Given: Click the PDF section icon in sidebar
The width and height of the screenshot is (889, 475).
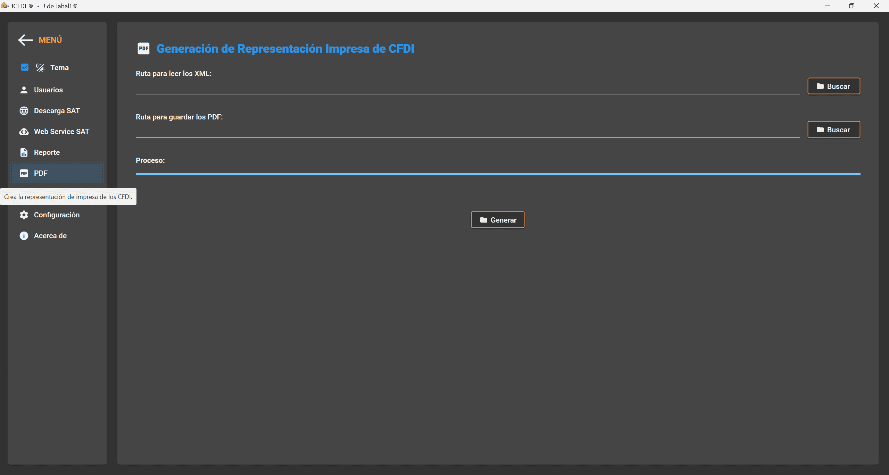Looking at the screenshot, I should point(24,173).
